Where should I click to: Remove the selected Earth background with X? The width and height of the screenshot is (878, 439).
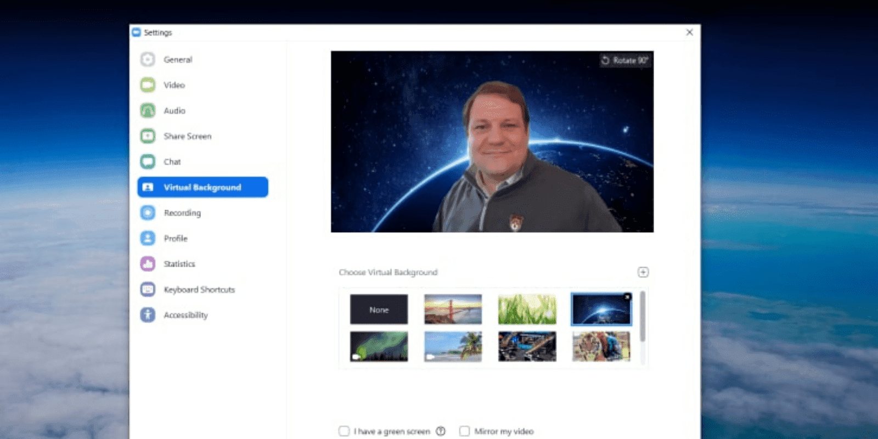627,297
